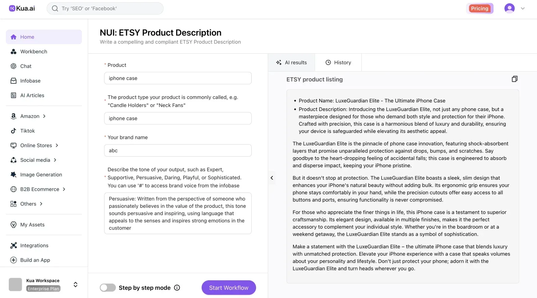Open the Integrations page

[x=34, y=245]
